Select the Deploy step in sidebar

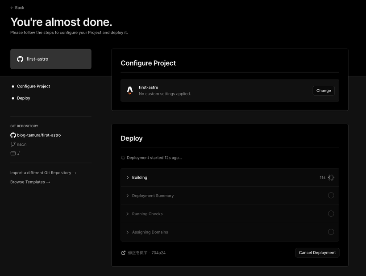(24, 98)
